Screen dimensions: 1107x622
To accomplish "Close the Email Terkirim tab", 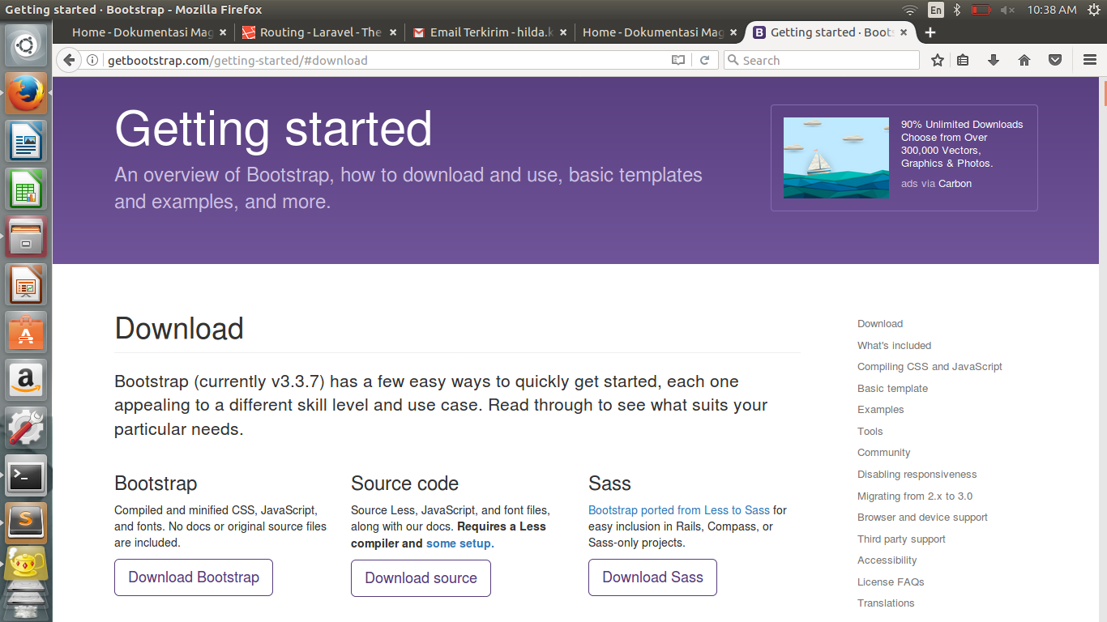I will [563, 32].
